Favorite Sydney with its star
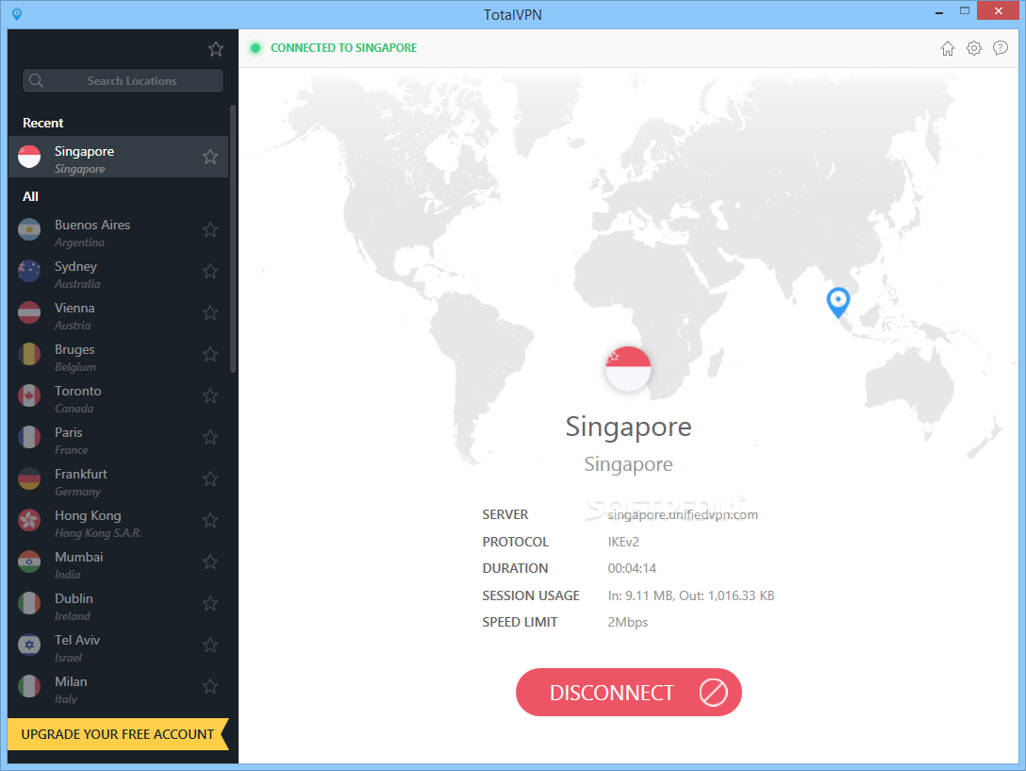Screen dimensions: 1026x771 tap(210, 271)
